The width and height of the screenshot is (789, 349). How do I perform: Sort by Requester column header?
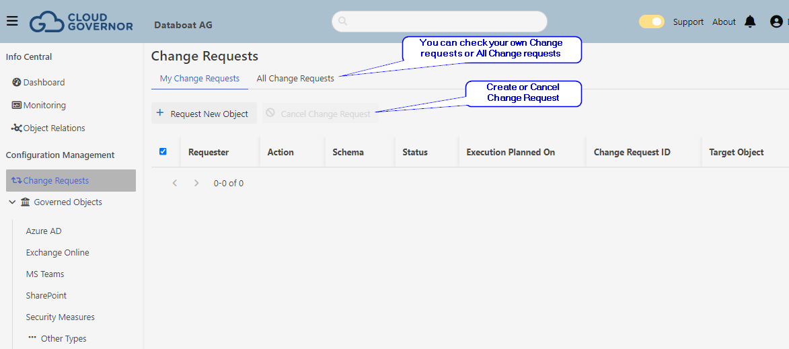209,152
